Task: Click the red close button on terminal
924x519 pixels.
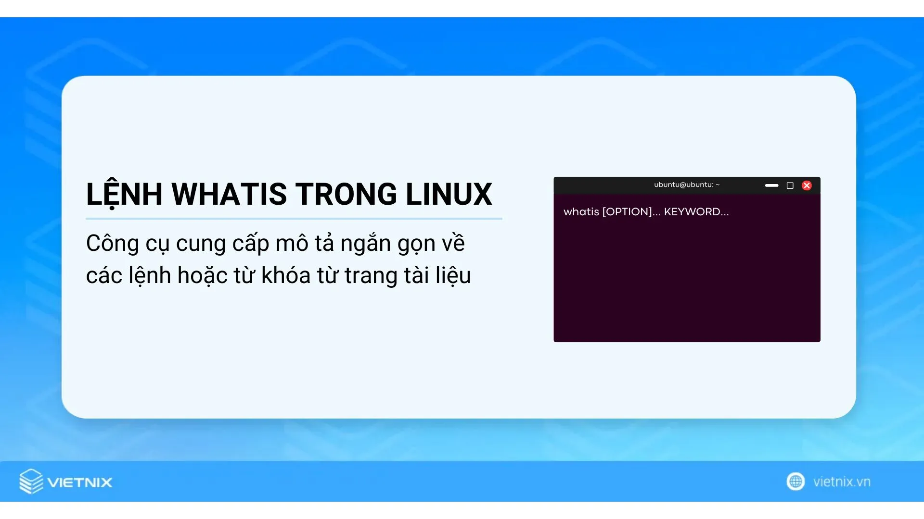Action: tap(807, 185)
